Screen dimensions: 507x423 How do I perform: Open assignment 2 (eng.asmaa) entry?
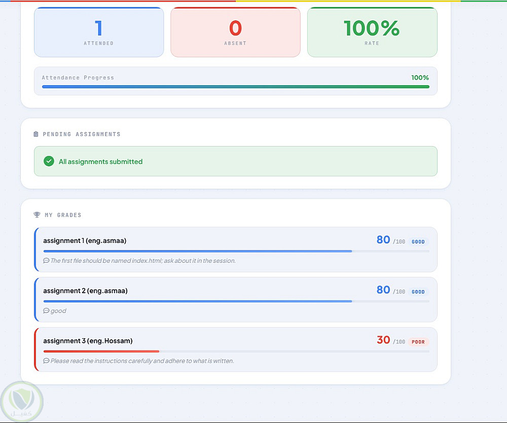pos(85,291)
